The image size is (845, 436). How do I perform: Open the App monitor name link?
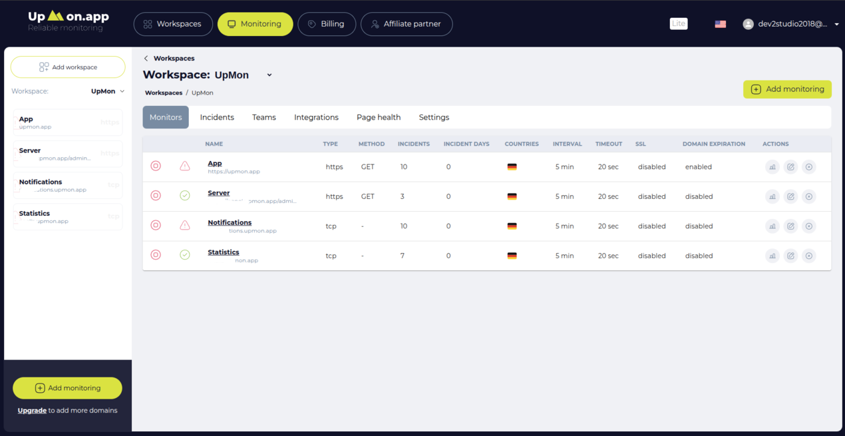215,163
